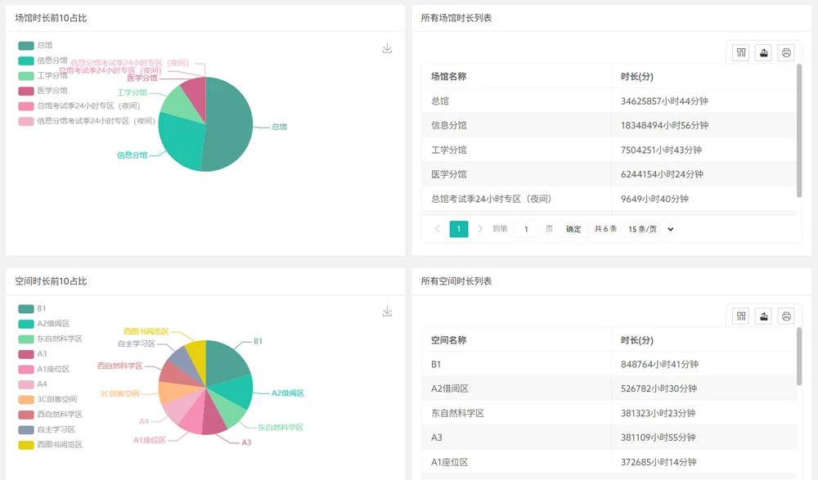Click the 6244154小时24分钟 table cell

(x=704, y=174)
